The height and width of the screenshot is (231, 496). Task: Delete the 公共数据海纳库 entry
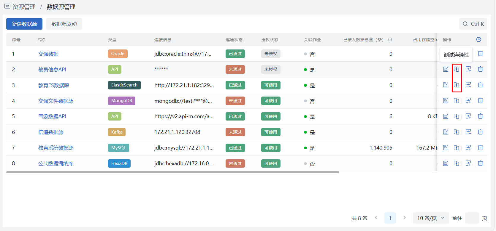coord(480,163)
